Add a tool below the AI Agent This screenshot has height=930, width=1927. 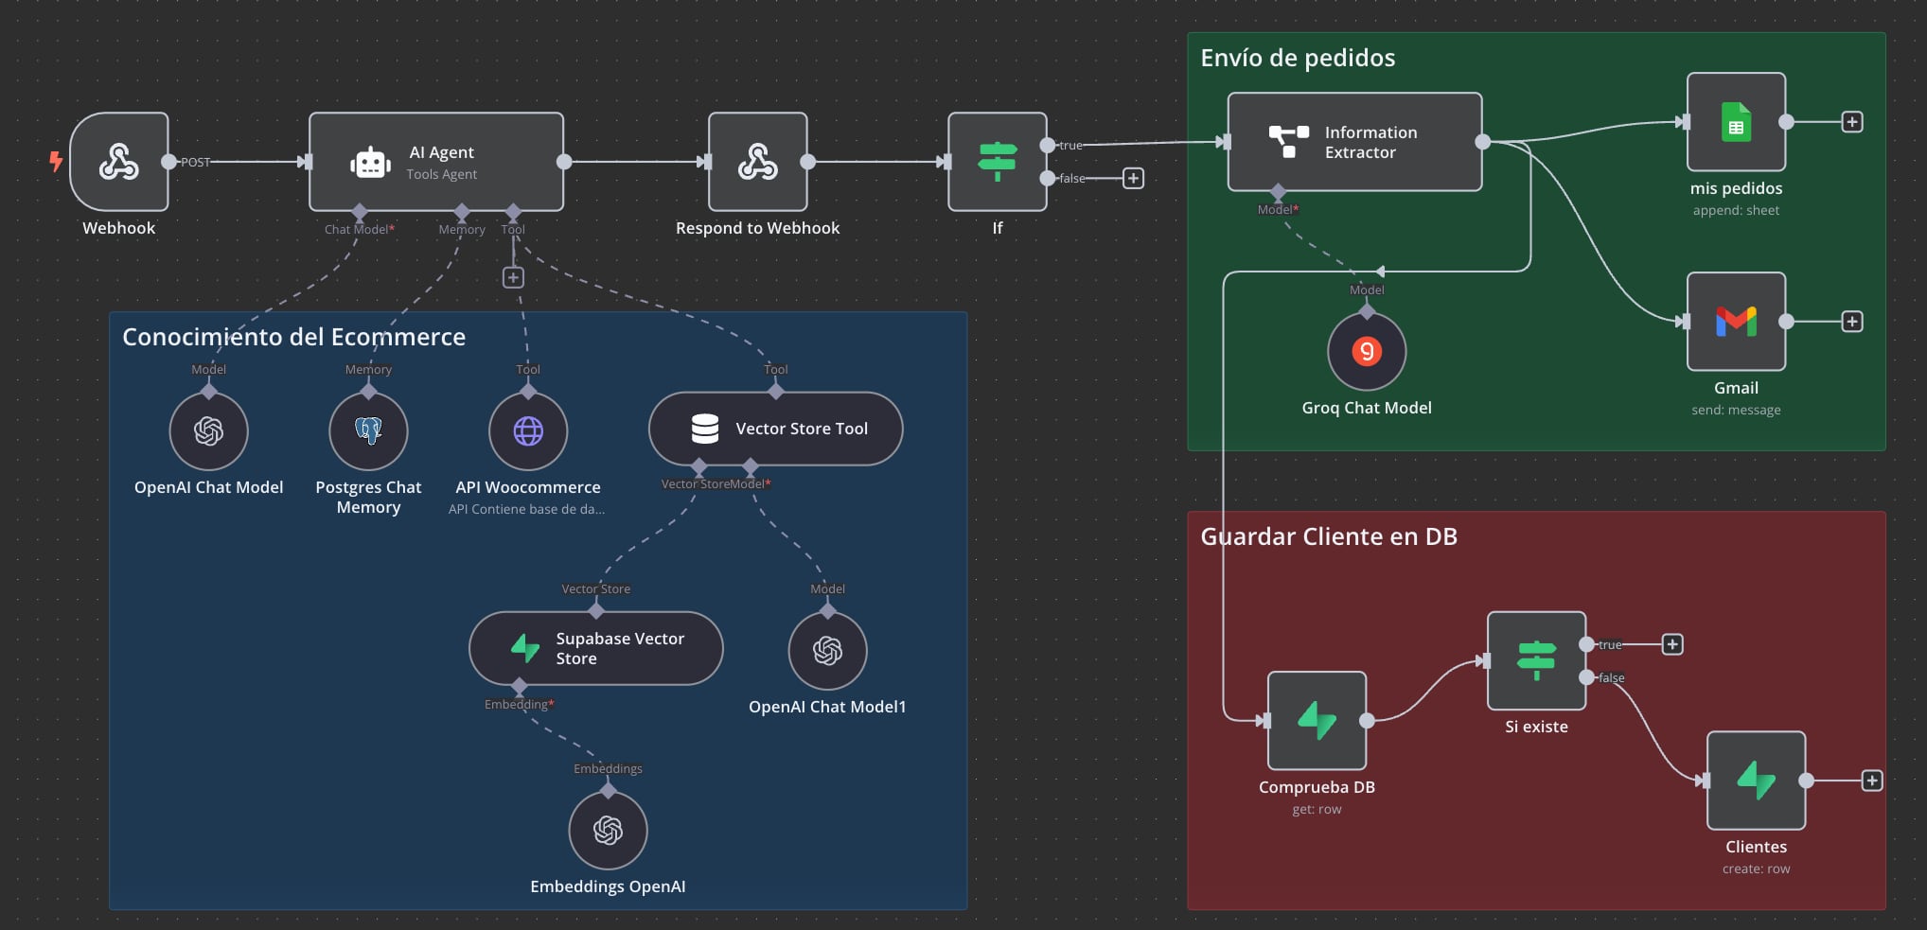coord(513,277)
